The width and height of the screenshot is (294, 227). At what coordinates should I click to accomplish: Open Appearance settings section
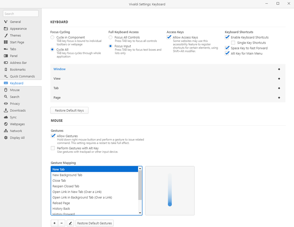[x=21, y=28]
